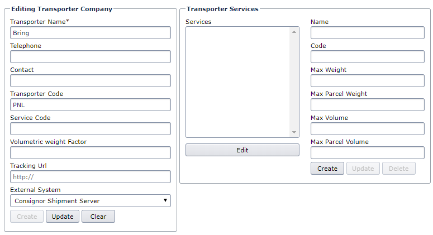Click the Max Volume text box
433x235 pixels.
(x=367, y=129)
